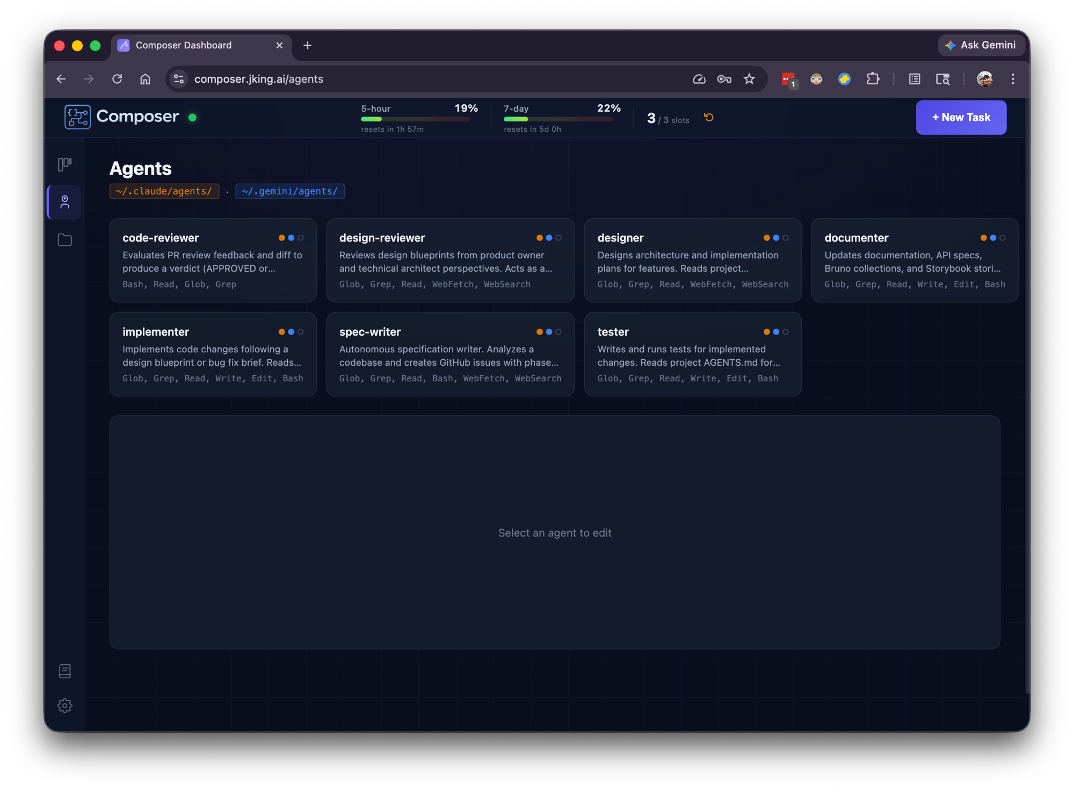Open settings via the gear icon

64,706
